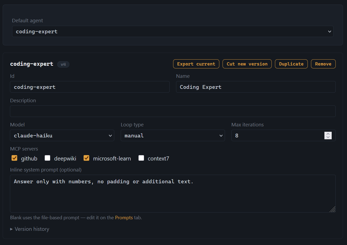The image size is (347, 245).
Task: Click the v4 version badge
Action: pyautogui.click(x=63, y=64)
